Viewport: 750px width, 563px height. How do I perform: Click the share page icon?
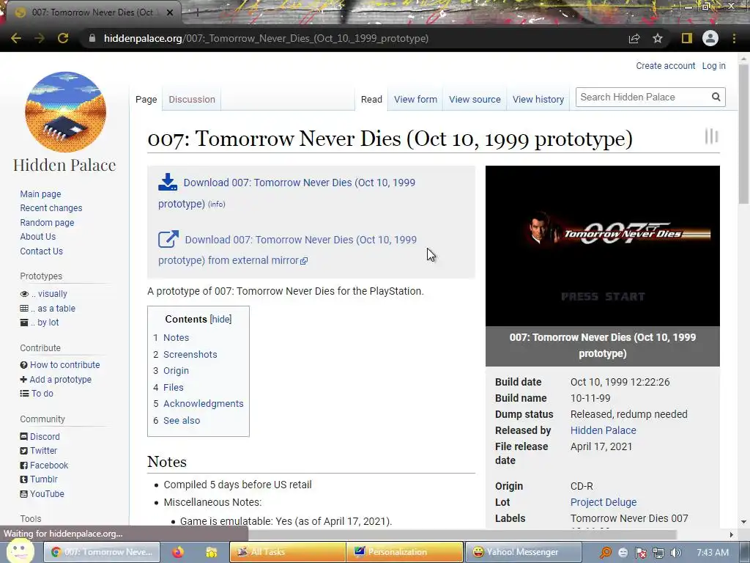(634, 38)
